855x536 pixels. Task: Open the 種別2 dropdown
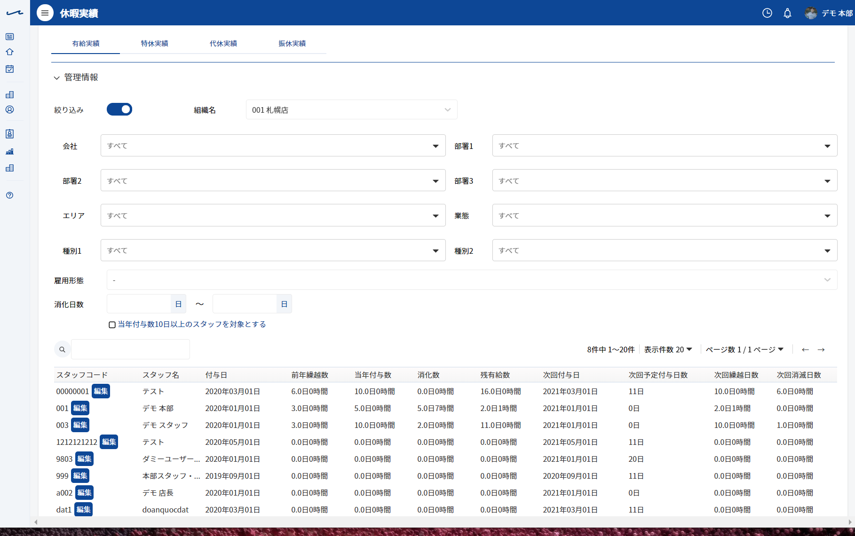pyautogui.click(x=665, y=250)
